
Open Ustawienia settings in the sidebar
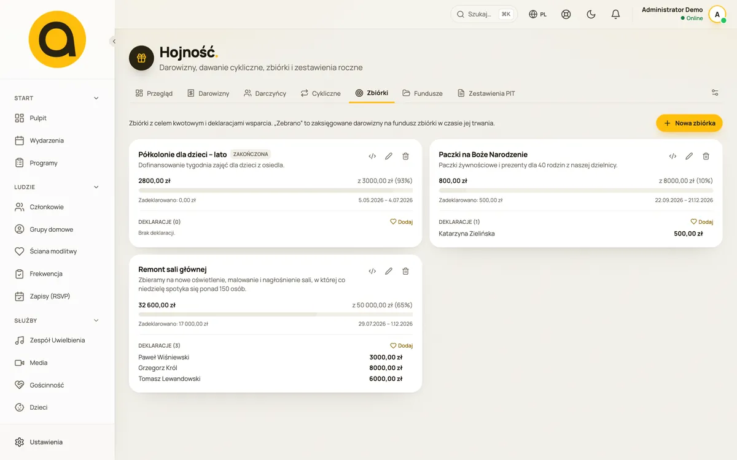tap(57, 442)
